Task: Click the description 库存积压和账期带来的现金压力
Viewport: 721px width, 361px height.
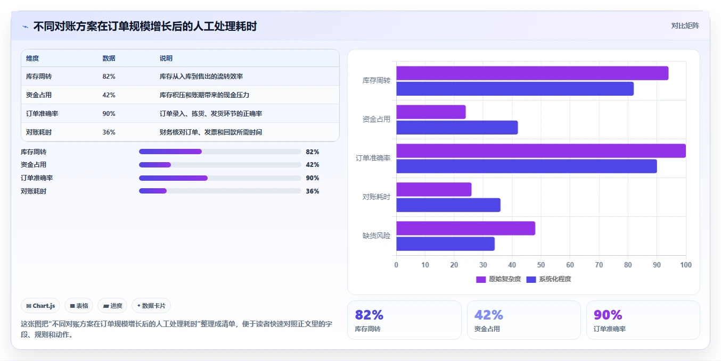Action: click(x=204, y=95)
